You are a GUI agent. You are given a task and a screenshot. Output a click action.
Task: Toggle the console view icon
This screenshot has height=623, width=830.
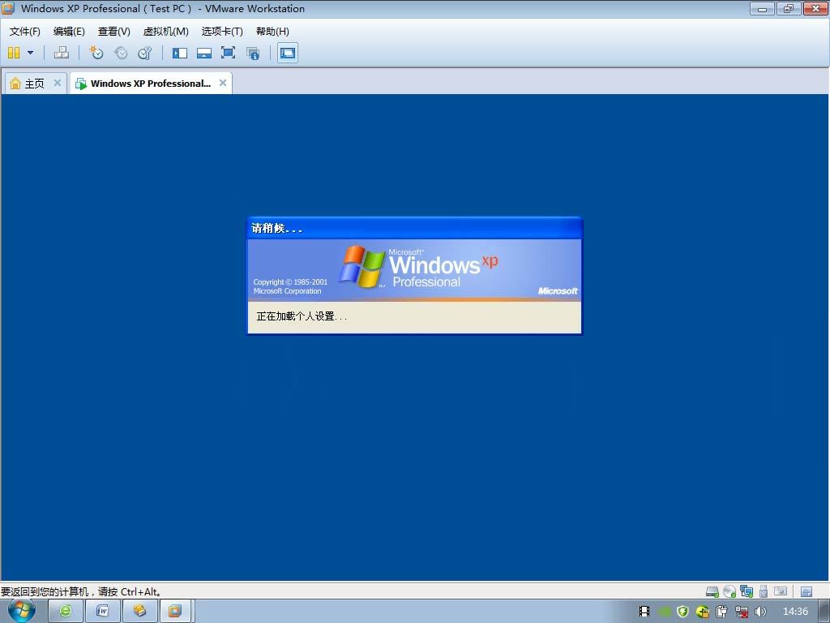coord(288,53)
